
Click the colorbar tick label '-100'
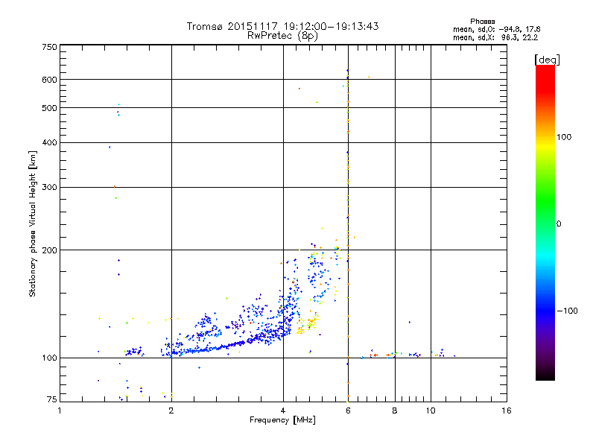point(567,311)
